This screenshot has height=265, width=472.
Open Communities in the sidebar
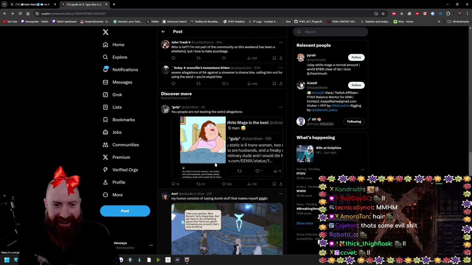[121, 145]
